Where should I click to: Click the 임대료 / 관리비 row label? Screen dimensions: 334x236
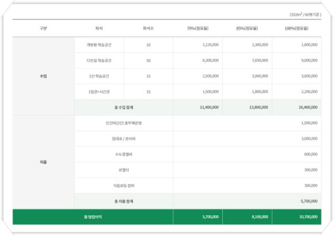(x=124, y=139)
